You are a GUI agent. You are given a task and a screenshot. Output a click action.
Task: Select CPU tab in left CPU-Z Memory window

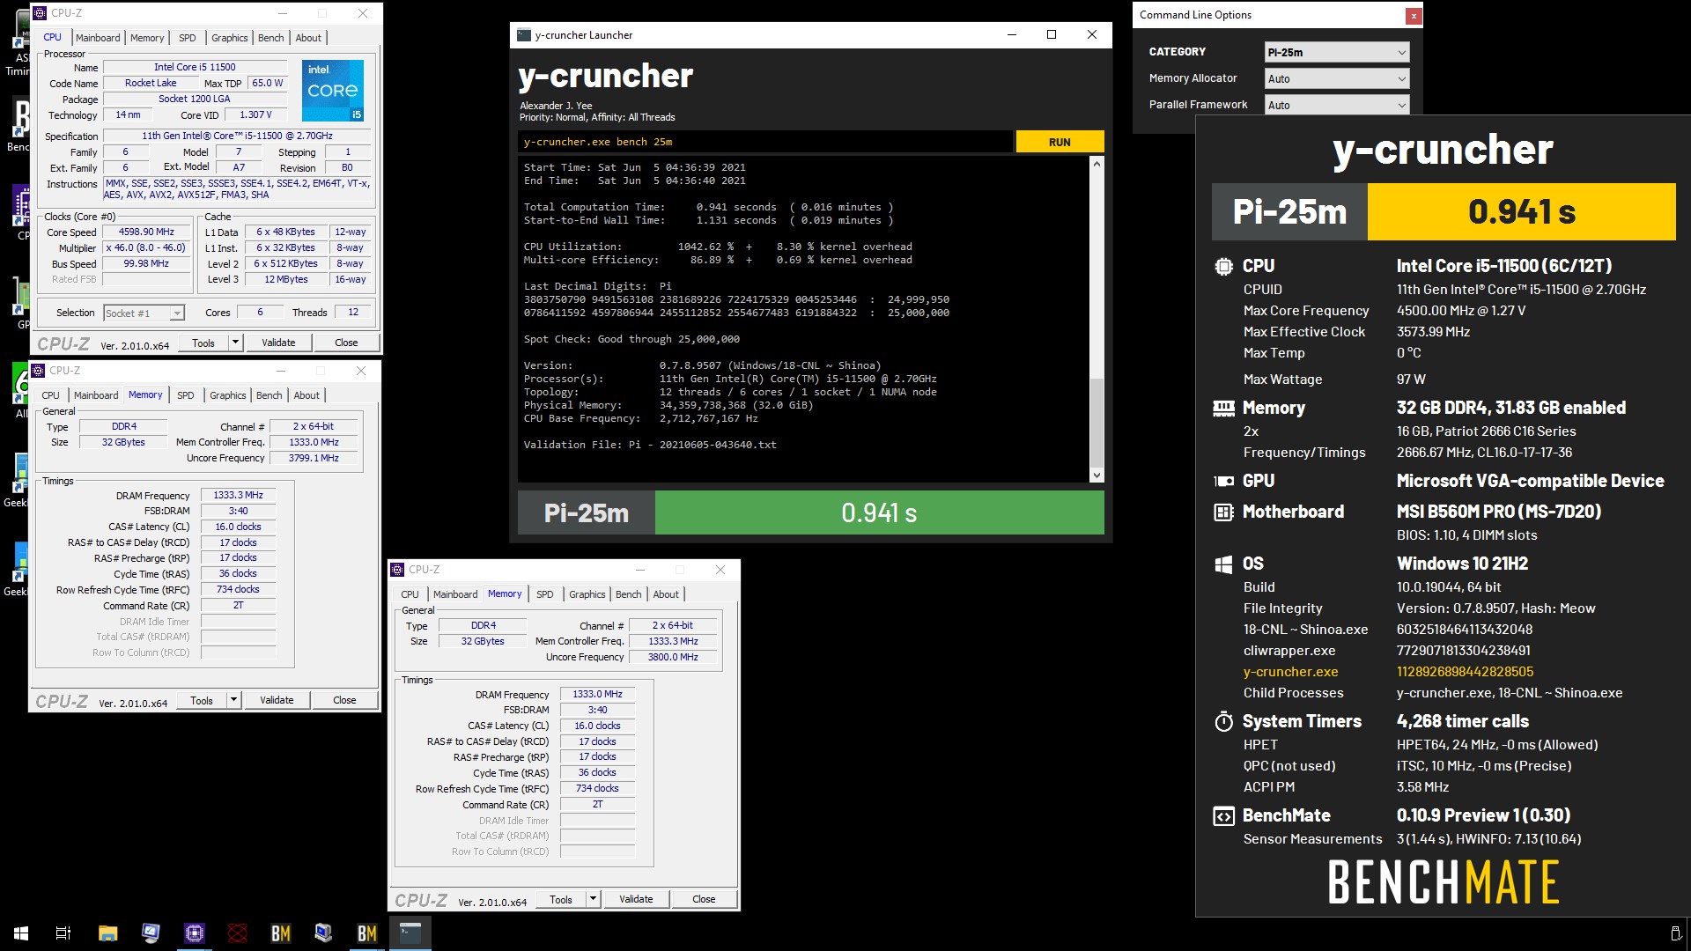[51, 395]
